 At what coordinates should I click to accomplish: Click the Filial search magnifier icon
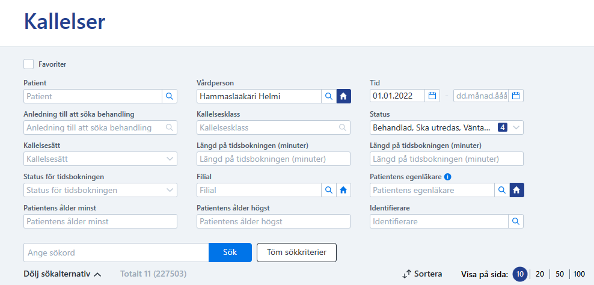329,190
